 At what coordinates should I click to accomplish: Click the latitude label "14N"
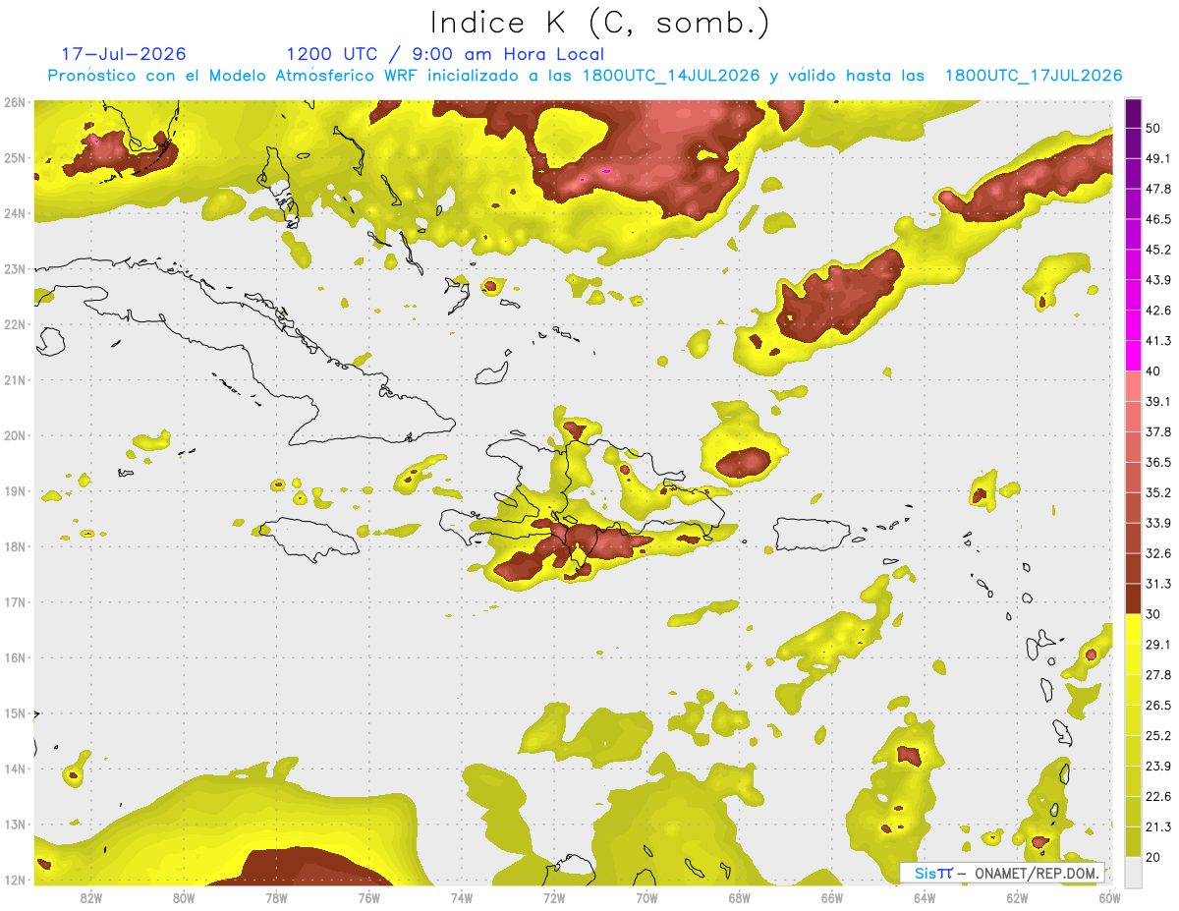click(14, 769)
